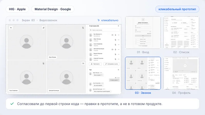This screenshot has width=205, height=115.
Task: Click the Экран 03 · Видеозвонок window title
Action: coord(39,20)
